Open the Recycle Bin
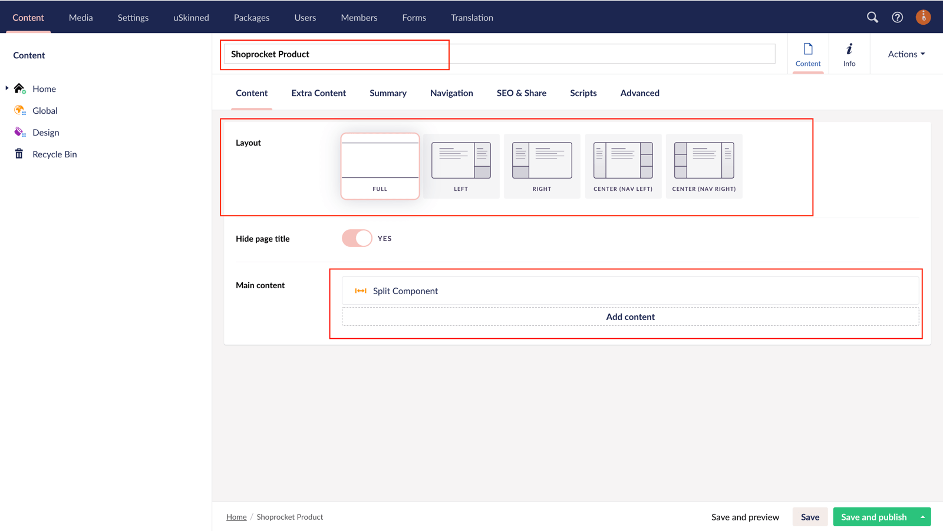943x531 pixels. tap(54, 154)
